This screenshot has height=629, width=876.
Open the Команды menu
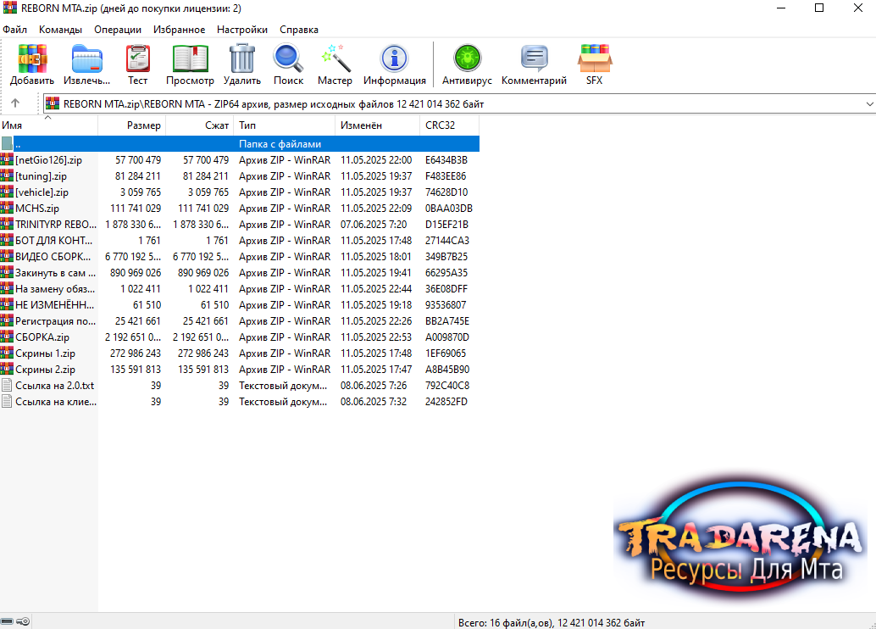pos(60,30)
